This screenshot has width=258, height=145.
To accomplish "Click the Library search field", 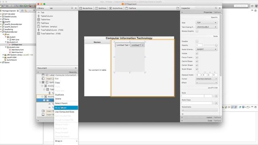I will [60, 8].
